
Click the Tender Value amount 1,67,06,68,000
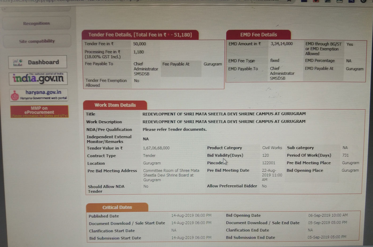[x=156, y=148]
